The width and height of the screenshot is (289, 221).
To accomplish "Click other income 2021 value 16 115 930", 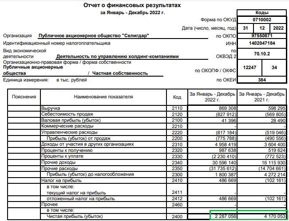I will (x=273, y=163).
